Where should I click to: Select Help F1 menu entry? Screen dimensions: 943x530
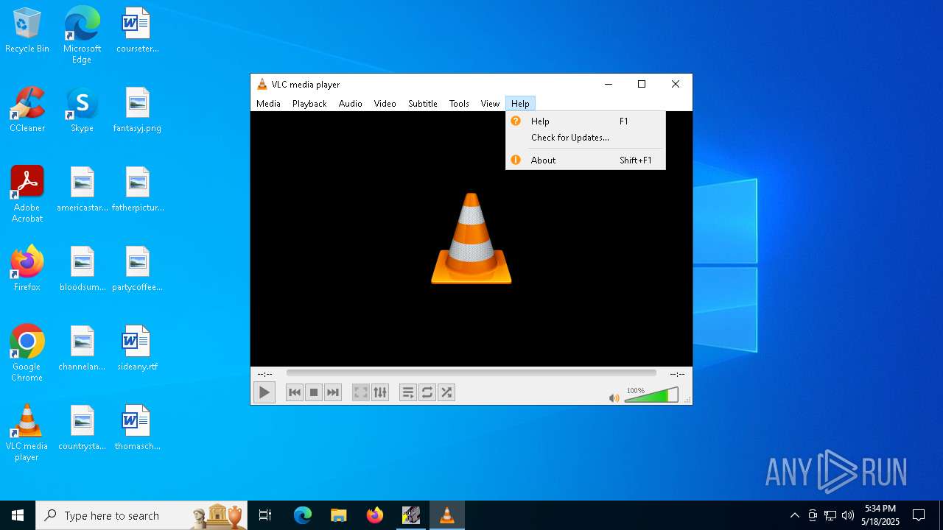(586, 121)
